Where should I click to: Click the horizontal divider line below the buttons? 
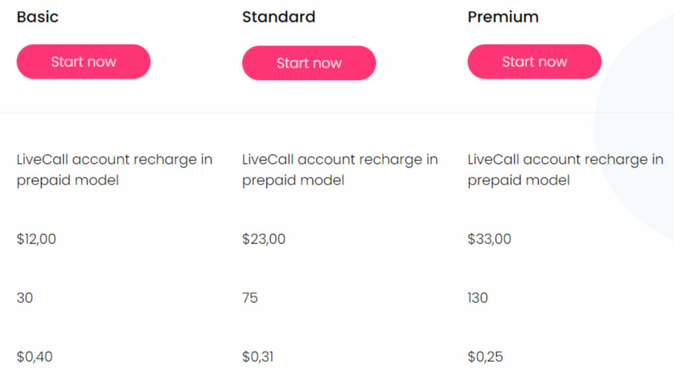tap(296, 112)
